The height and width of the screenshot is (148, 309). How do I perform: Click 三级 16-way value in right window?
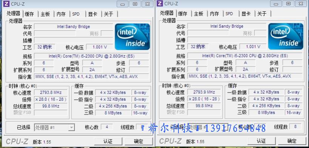point(294,113)
